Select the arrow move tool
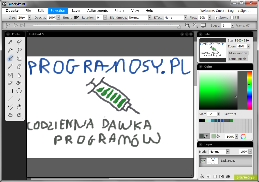 (x=10, y=42)
